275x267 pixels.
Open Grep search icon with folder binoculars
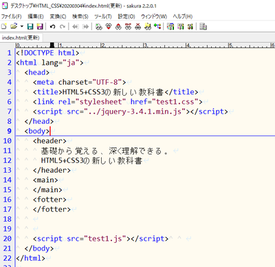(148, 27)
